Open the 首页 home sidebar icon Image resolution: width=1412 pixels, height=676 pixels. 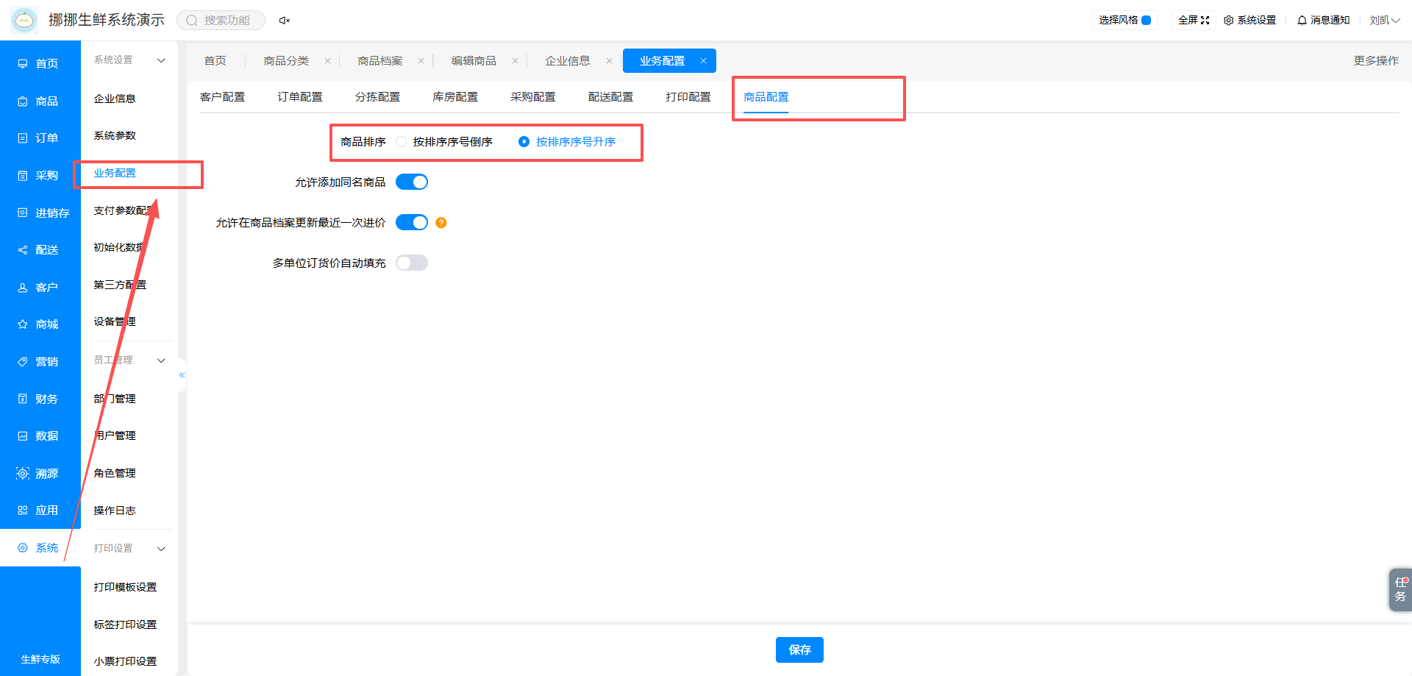(x=23, y=64)
